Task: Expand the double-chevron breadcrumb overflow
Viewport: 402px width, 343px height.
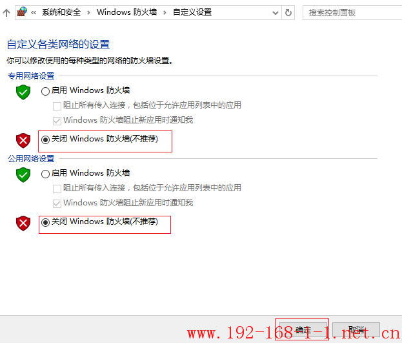Action: 34,12
